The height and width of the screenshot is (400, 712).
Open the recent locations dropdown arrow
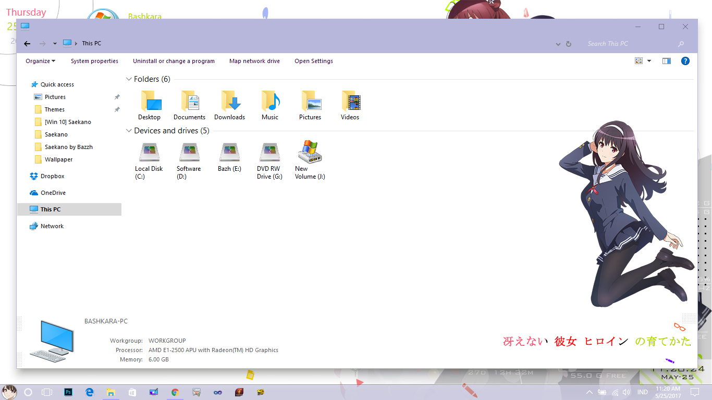[x=55, y=44]
